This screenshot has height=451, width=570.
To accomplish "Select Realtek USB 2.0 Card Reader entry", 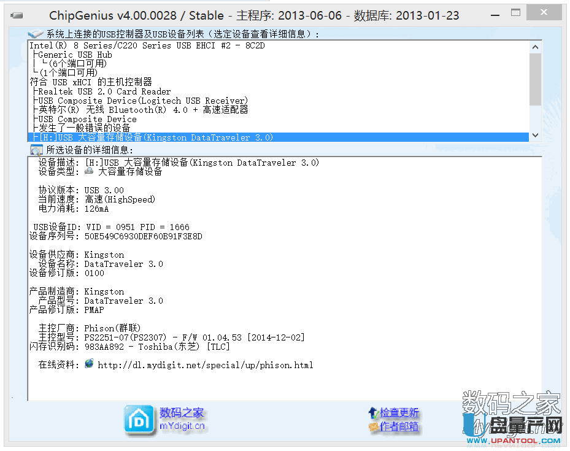I will (x=104, y=91).
